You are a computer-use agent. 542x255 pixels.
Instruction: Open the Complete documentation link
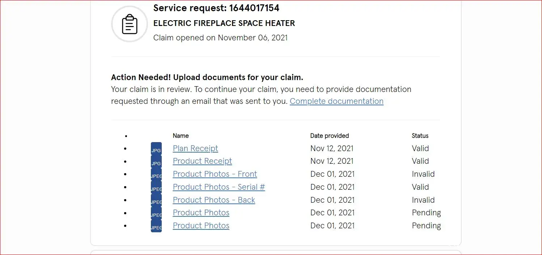336,101
